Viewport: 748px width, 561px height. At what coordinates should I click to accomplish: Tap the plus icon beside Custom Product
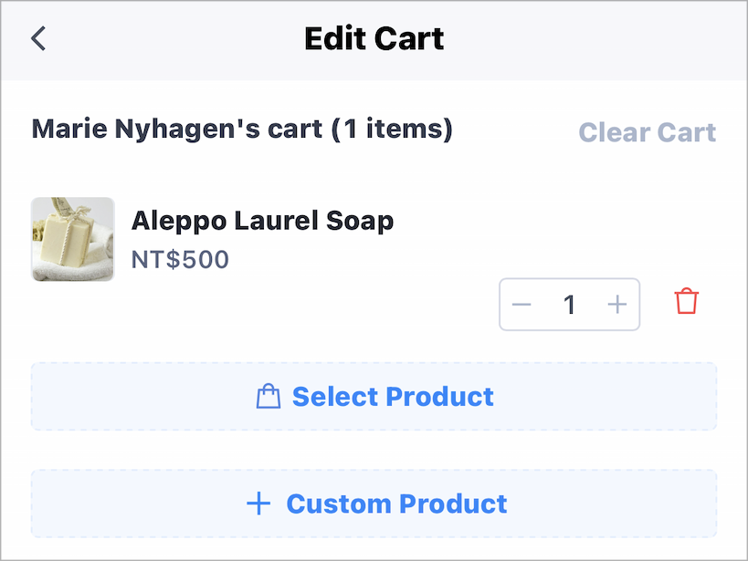[258, 504]
